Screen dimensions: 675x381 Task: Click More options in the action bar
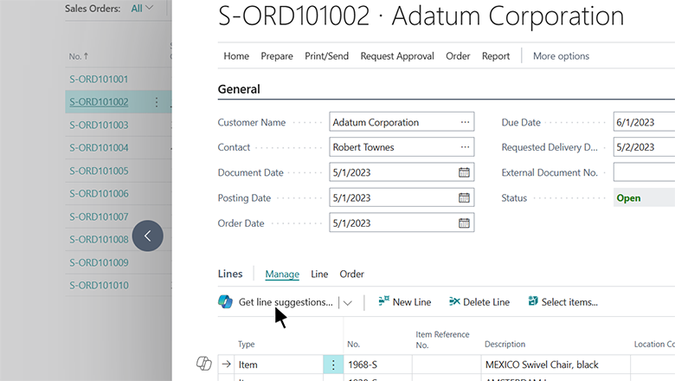[x=561, y=56]
